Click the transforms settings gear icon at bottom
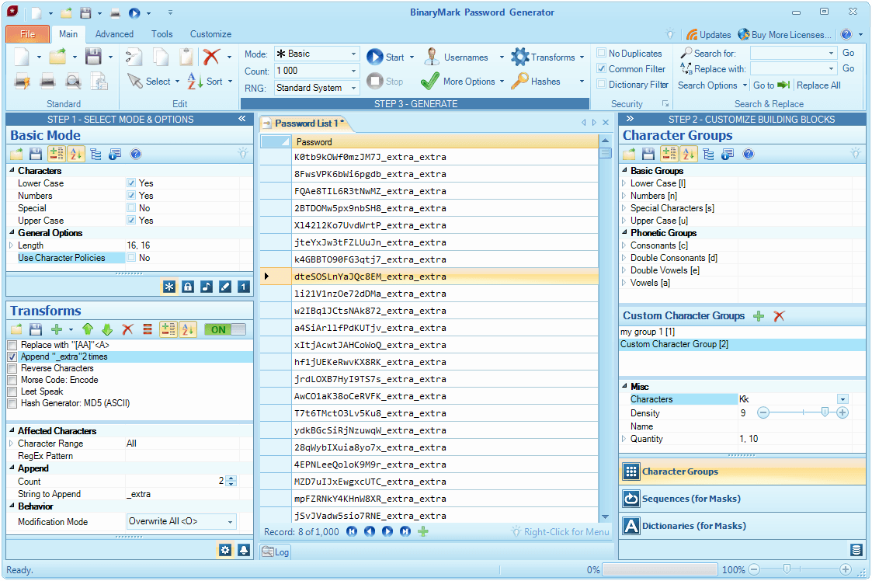The width and height of the screenshot is (872, 581). click(x=225, y=550)
